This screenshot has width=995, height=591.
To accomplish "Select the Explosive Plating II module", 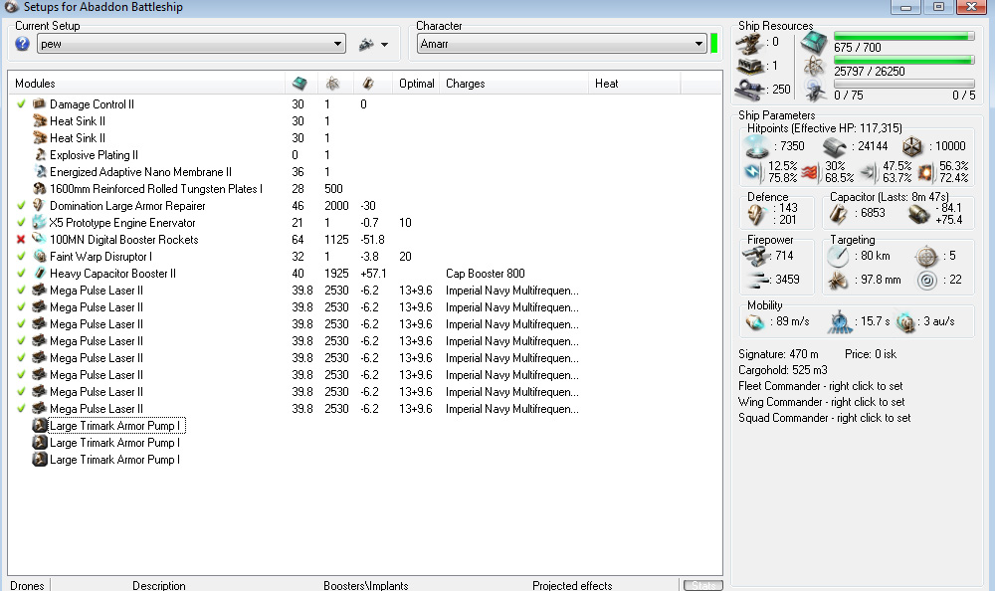I will coord(94,155).
